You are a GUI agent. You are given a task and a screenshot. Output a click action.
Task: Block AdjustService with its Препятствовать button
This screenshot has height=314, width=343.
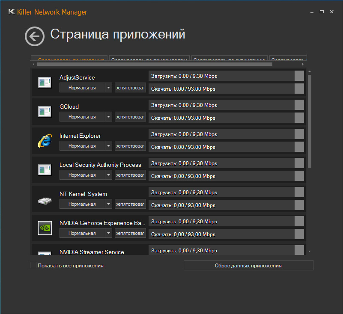pyautogui.click(x=130, y=88)
